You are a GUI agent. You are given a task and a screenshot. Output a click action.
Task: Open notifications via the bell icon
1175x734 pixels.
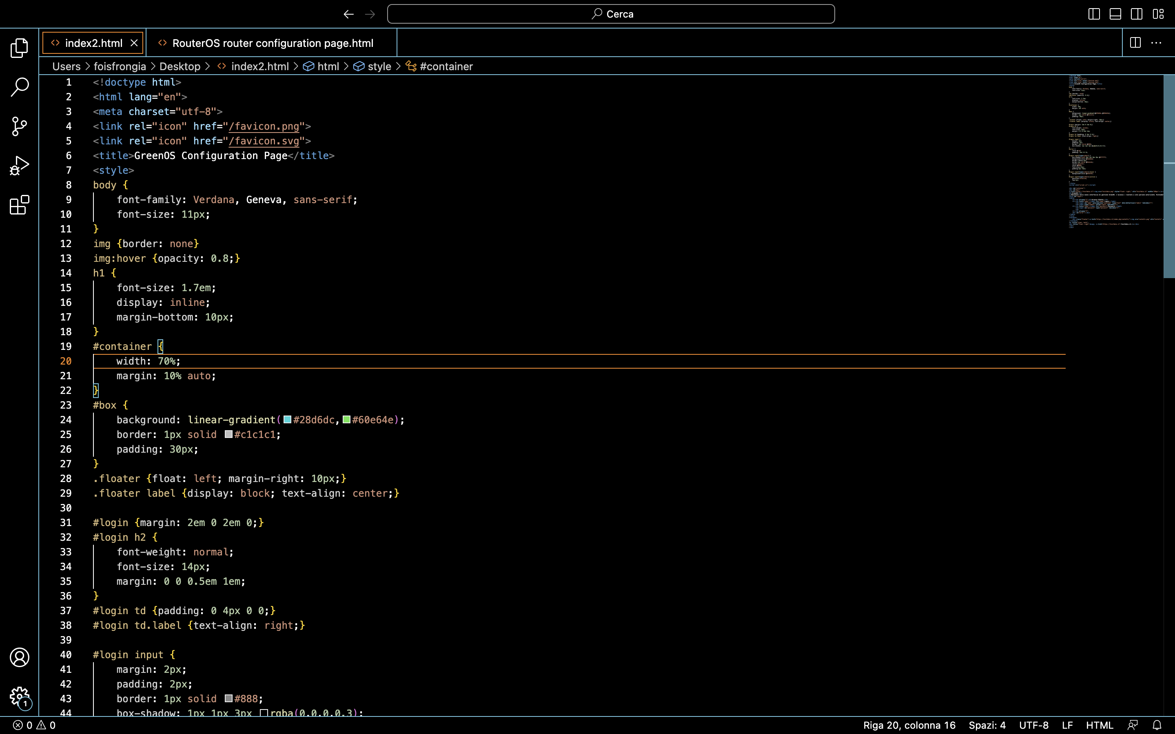(1159, 725)
